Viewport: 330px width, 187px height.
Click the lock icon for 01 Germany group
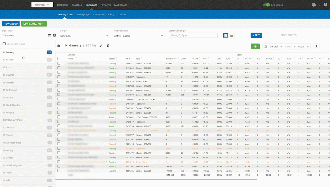click(x=59, y=46)
